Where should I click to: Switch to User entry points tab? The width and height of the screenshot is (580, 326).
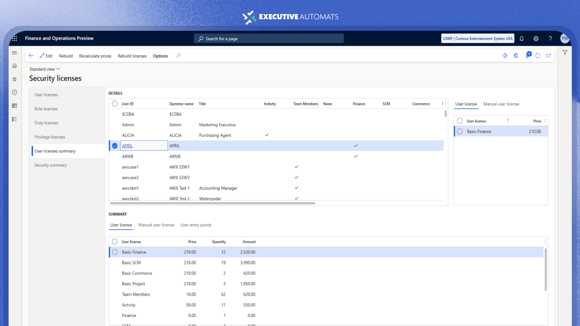coord(196,225)
